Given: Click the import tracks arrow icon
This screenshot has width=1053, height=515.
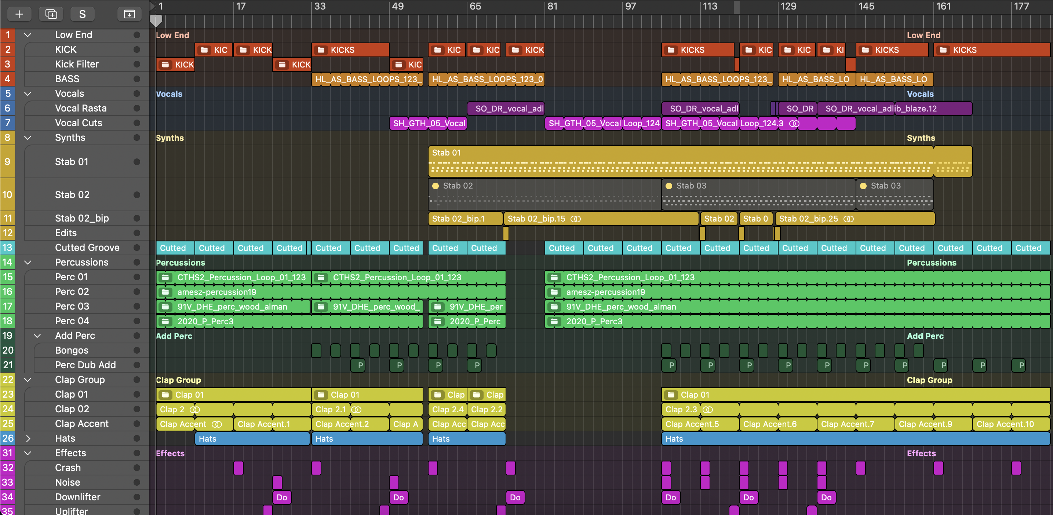Looking at the screenshot, I should click(x=129, y=14).
